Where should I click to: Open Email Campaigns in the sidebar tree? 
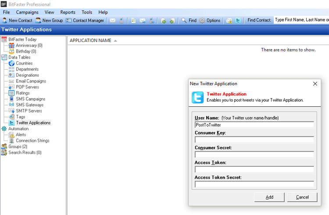click(31, 81)
